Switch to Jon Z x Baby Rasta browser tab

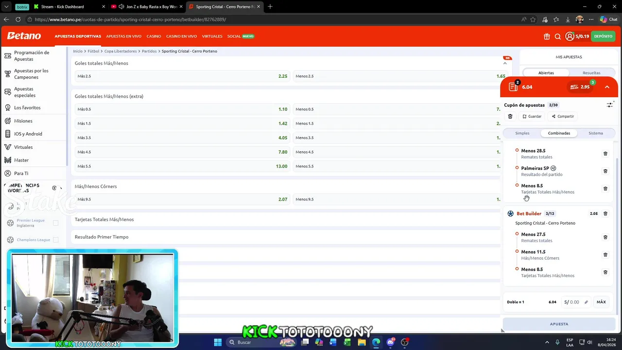(146, 7)
